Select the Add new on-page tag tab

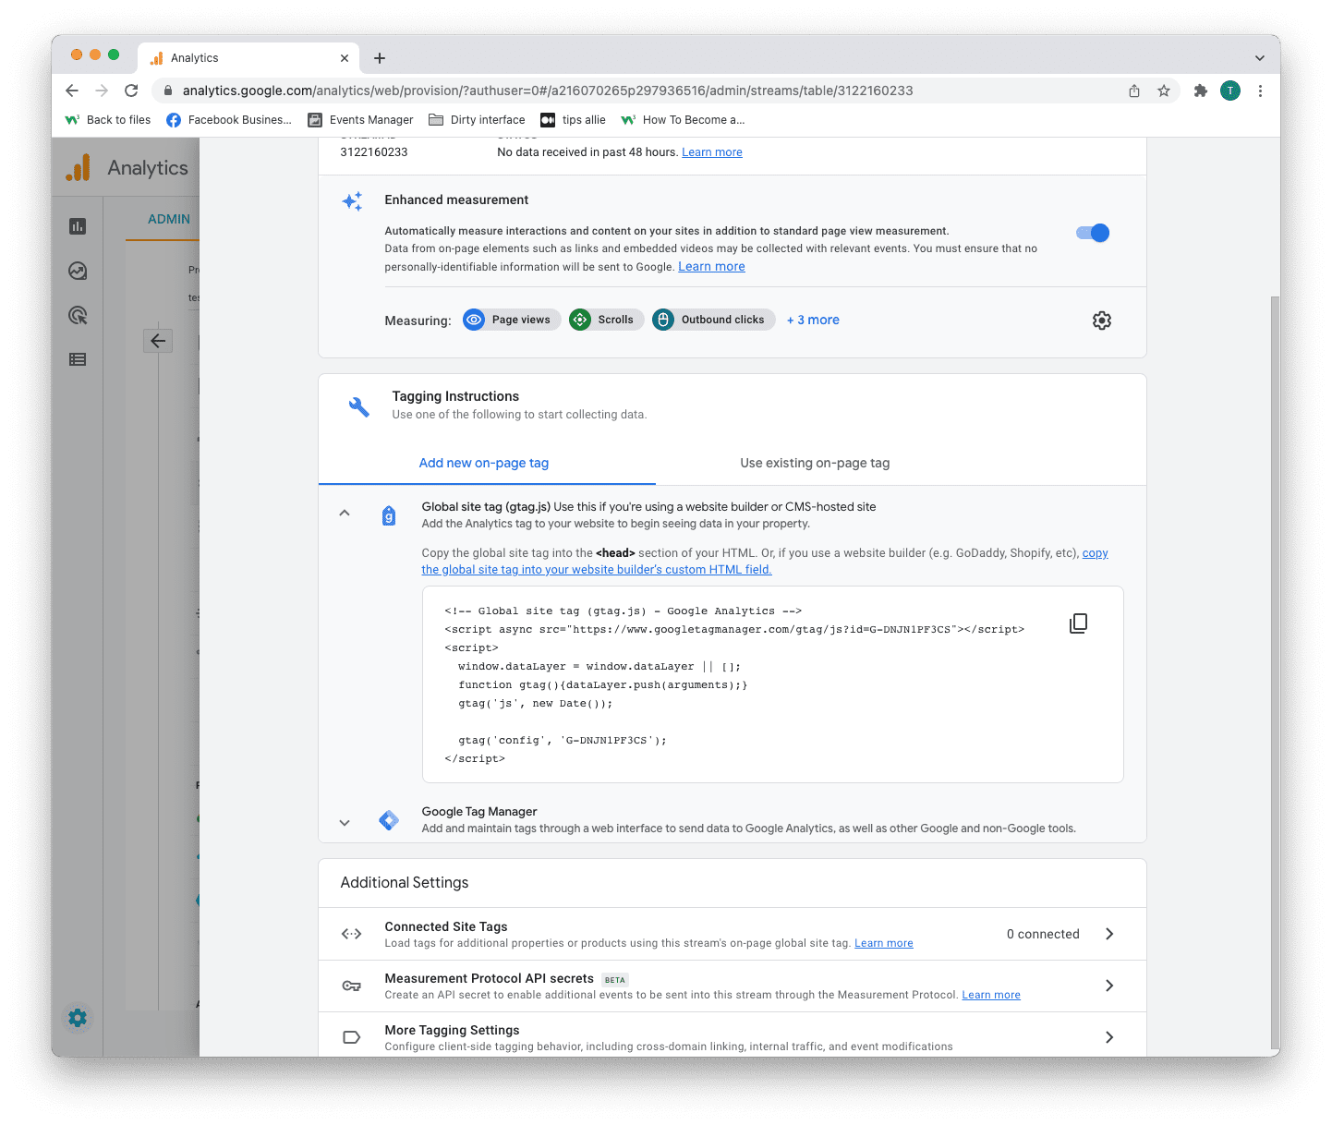tap(484, 463)
